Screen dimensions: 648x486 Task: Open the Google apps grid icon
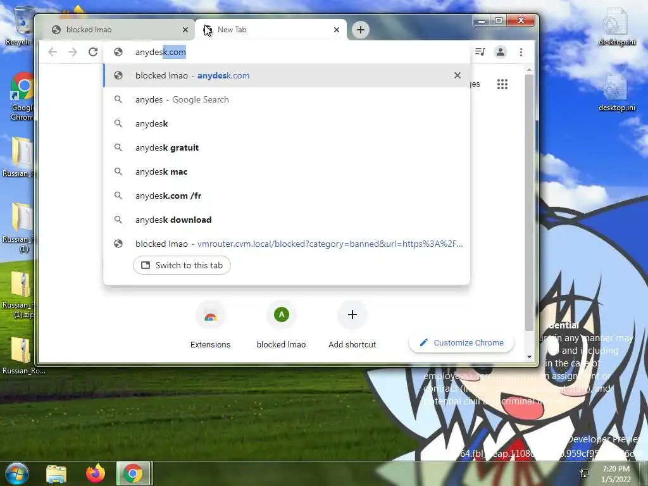(502, 84)
